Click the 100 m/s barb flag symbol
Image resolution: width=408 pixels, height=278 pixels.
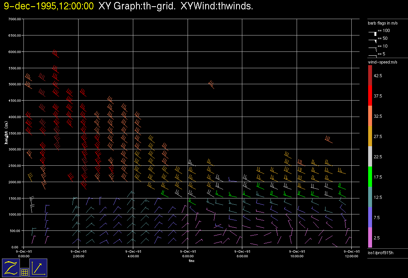point(373,34)
